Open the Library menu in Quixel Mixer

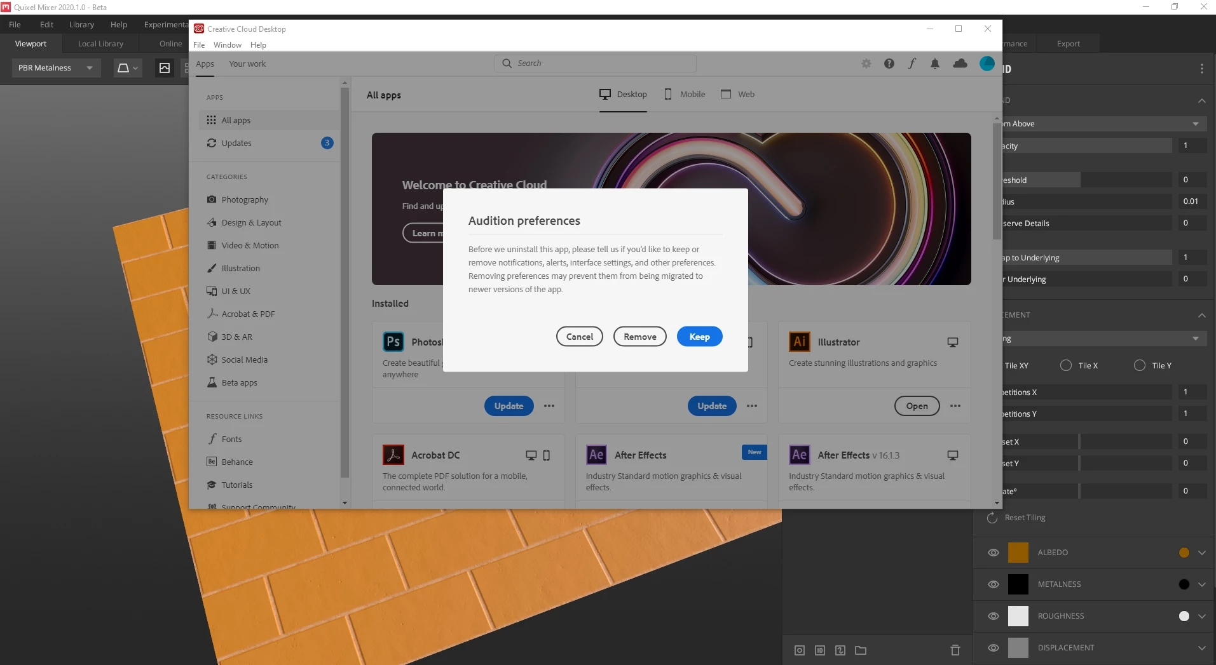81,25
